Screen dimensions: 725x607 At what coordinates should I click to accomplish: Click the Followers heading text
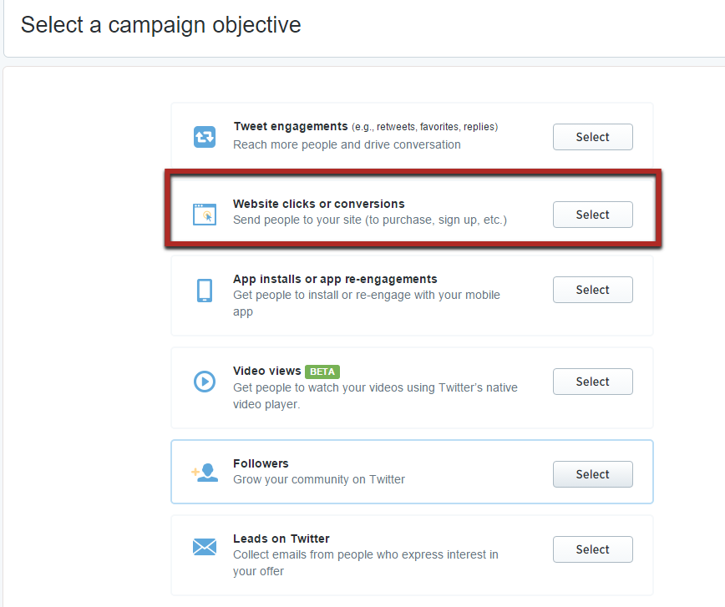[x=261, y=463]
